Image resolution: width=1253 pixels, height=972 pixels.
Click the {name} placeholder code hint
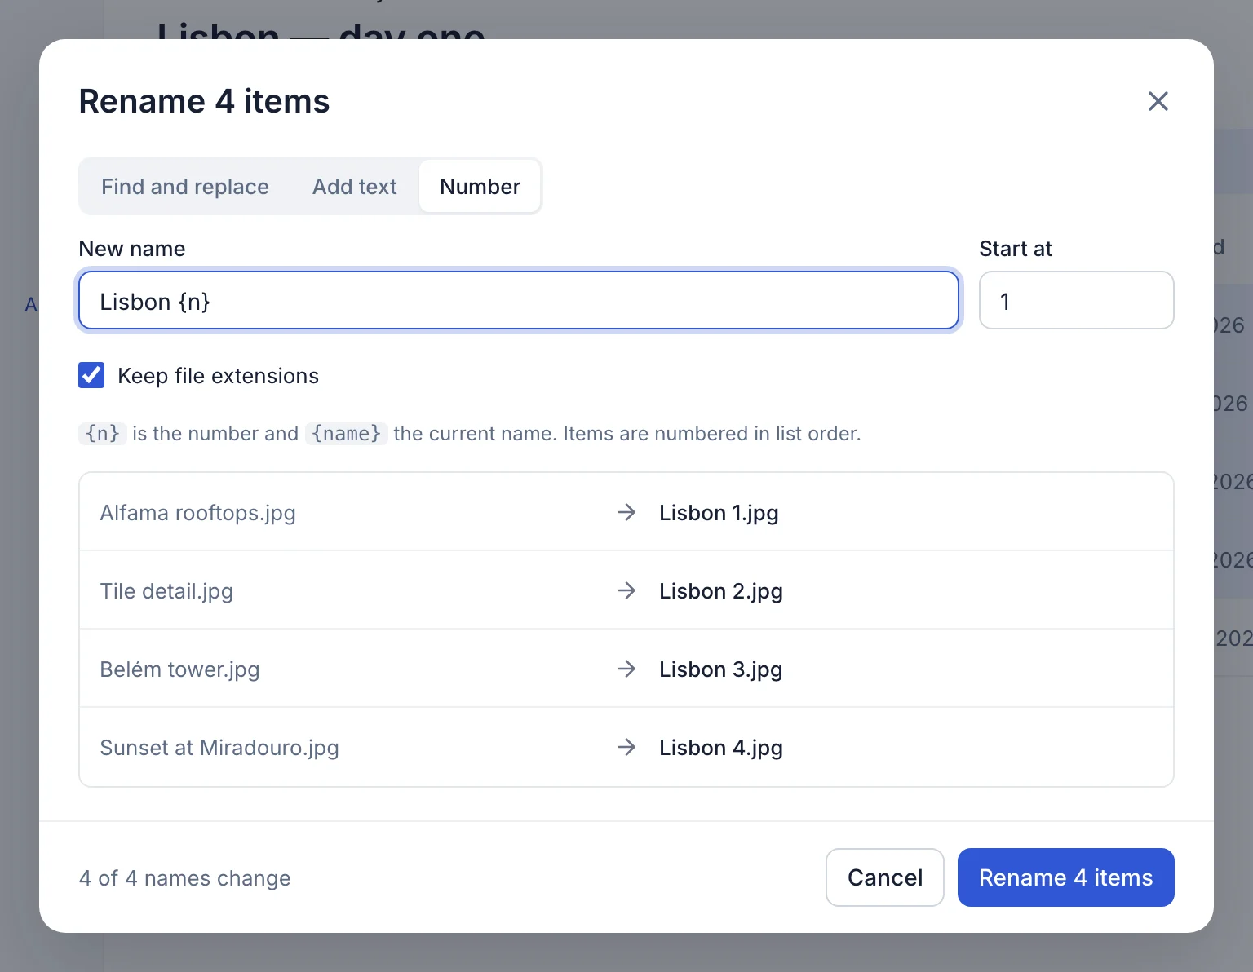(x=346, y=433)
